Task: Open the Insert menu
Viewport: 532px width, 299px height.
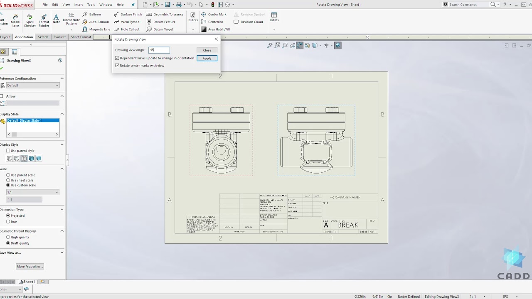Action: (x=78, y=5)
